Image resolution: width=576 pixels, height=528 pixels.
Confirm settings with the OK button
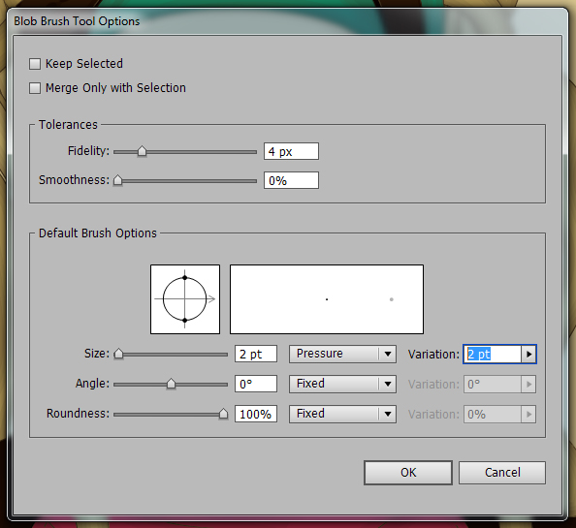pos(408,473)
